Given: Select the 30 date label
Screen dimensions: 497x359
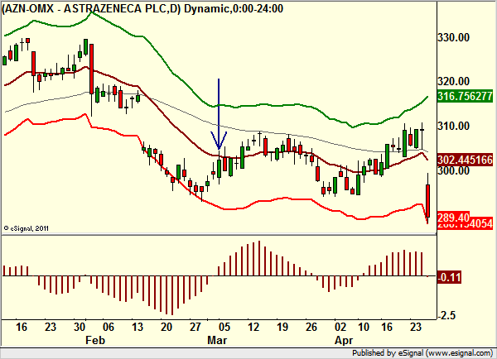Looking at the screenshot, I should pos(80,327).
